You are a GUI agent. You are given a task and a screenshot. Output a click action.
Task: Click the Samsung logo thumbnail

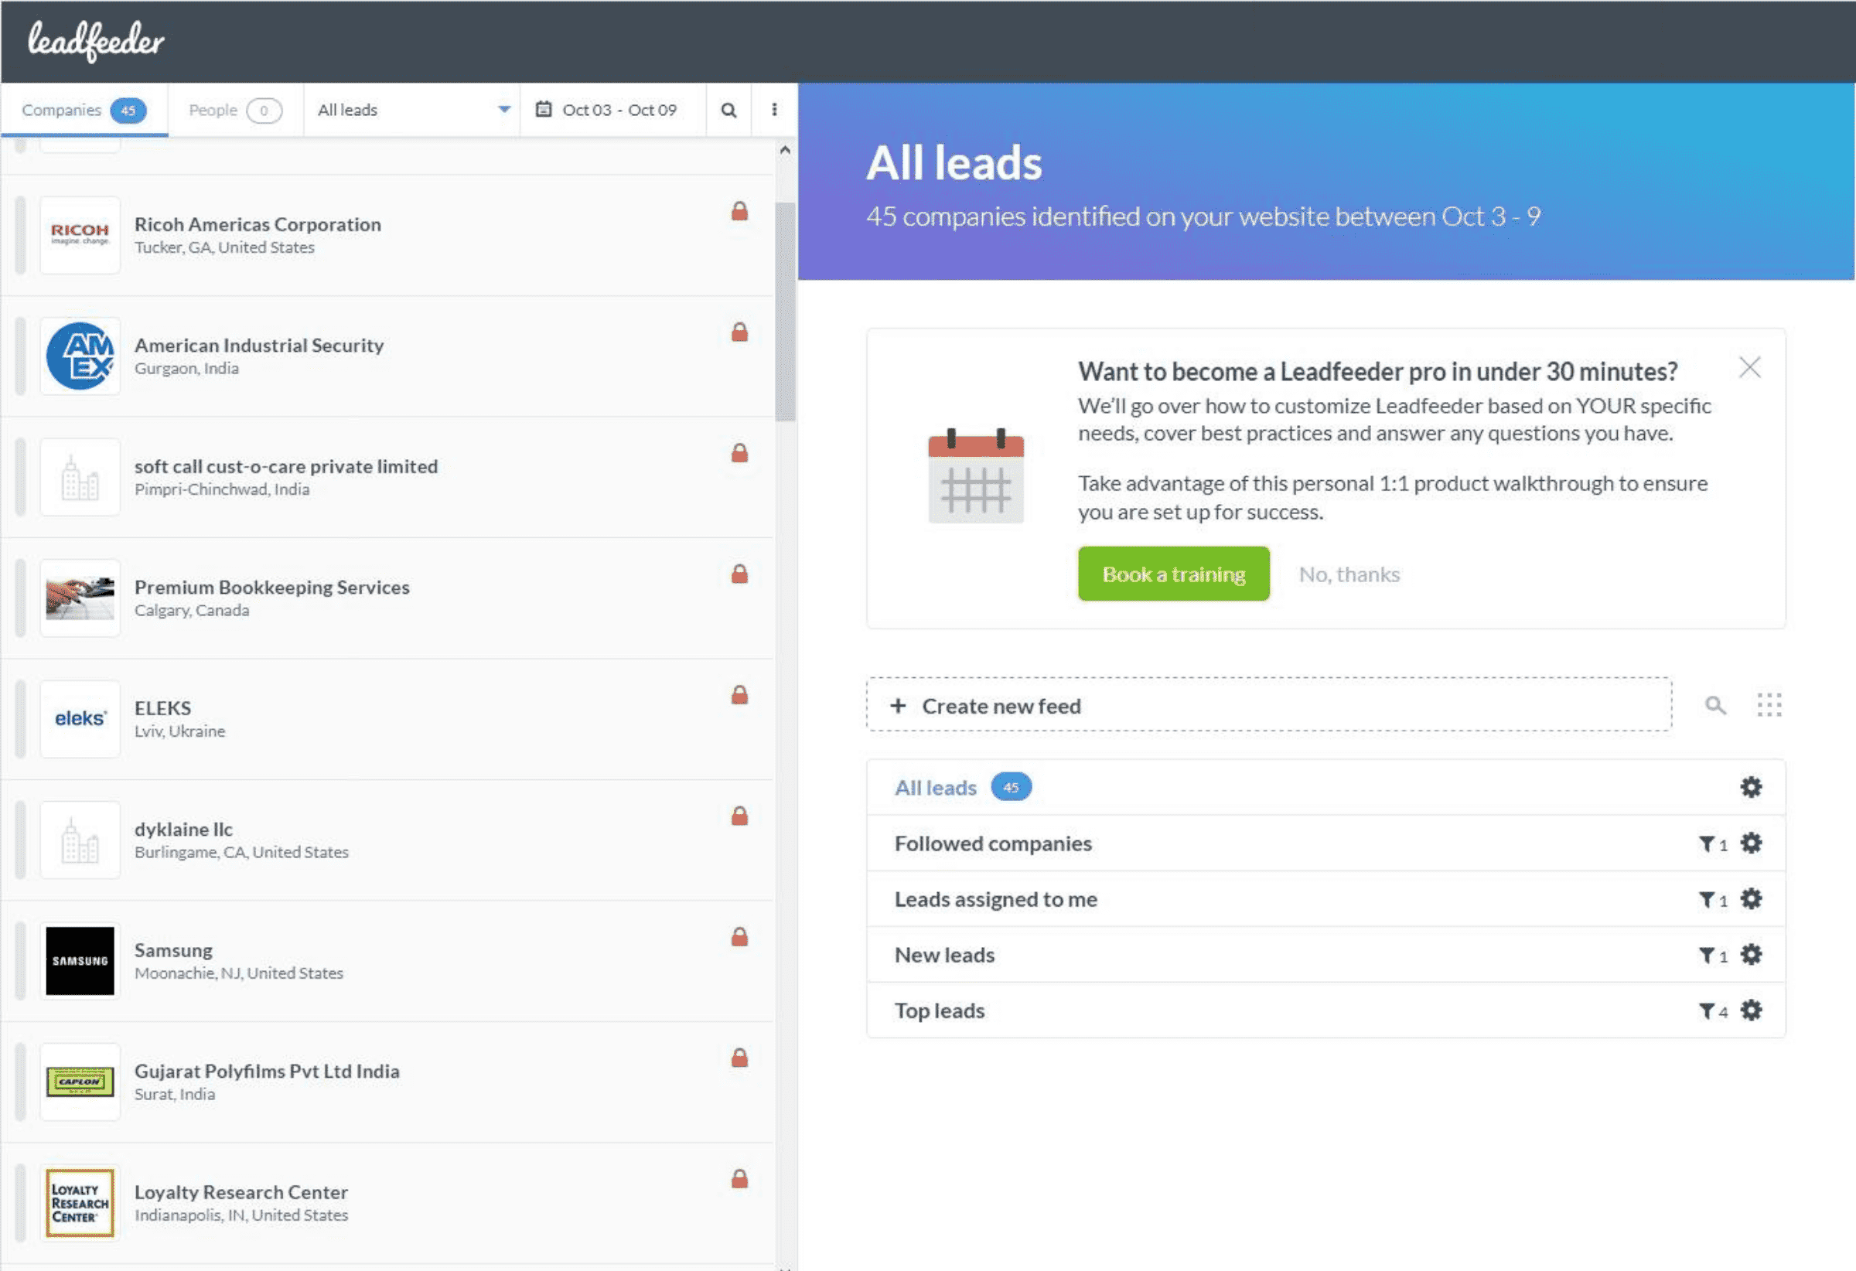[x=80, y=960]
